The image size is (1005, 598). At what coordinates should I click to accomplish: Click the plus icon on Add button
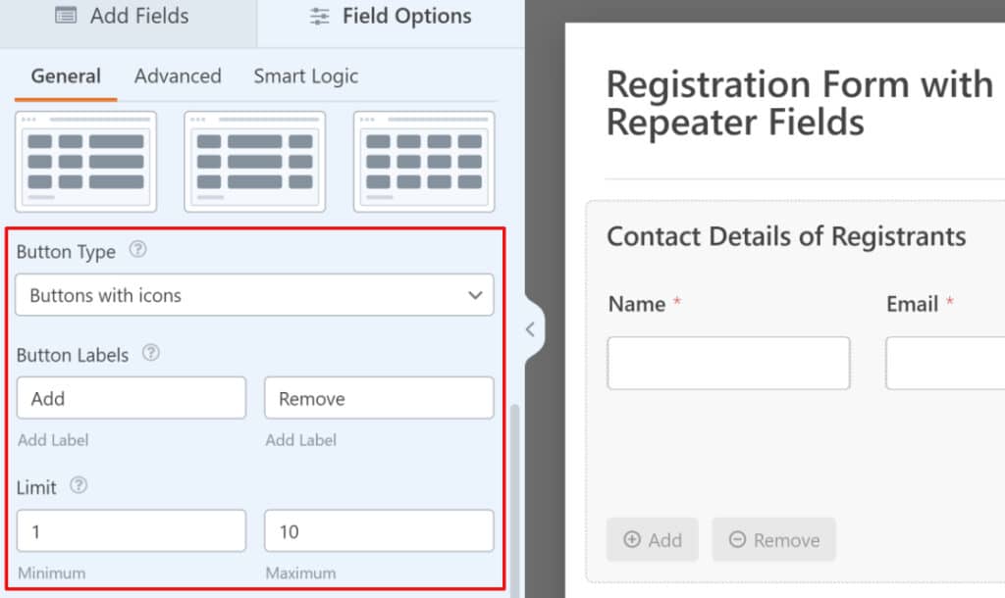pyautogui.click(x=632, y=539)
